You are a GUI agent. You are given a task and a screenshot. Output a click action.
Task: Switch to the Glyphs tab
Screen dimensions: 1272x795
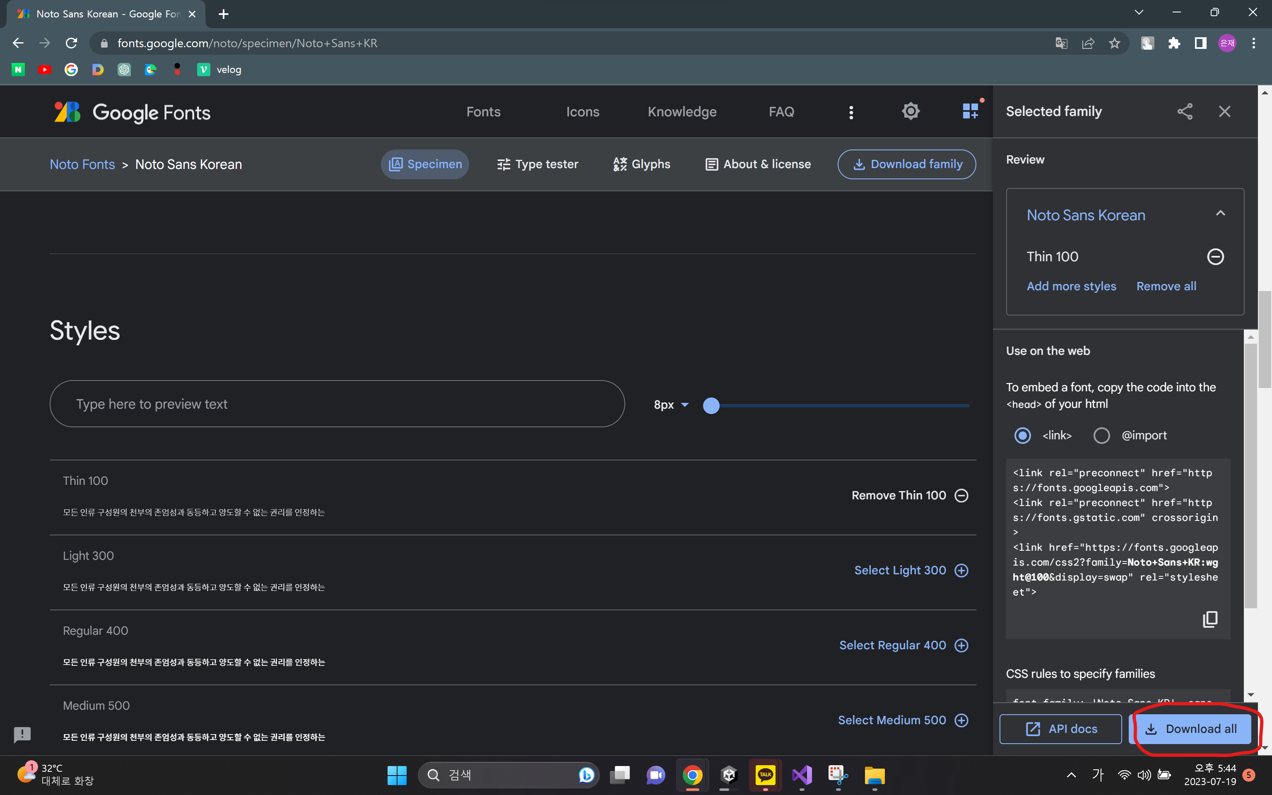(x=642, y=164)
